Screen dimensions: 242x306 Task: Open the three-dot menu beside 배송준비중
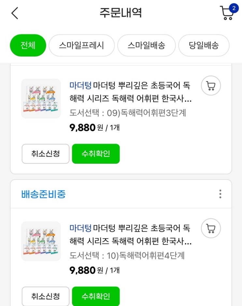220,194
